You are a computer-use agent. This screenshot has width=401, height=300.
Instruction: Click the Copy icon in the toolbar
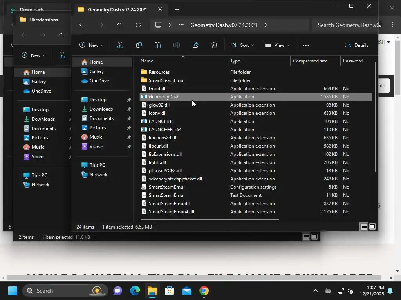tap(139, 45)
